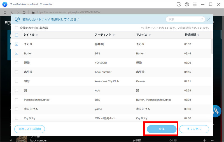Navigate forward with the right arrow
224x142 pixels.
coord(18,12)
